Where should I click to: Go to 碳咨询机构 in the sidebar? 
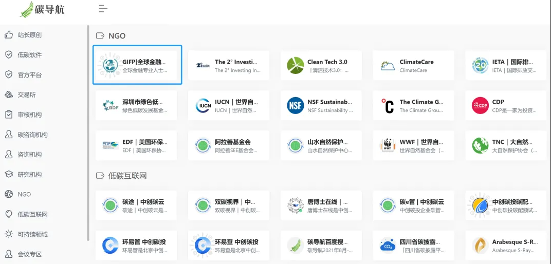[x=33, y=135]
